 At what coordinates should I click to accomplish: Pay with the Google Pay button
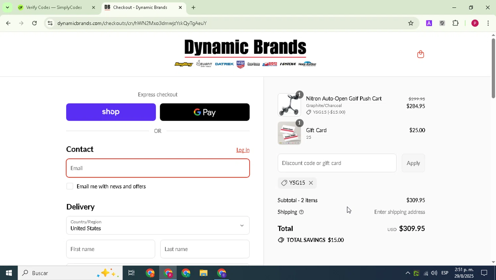coord(205,112)
